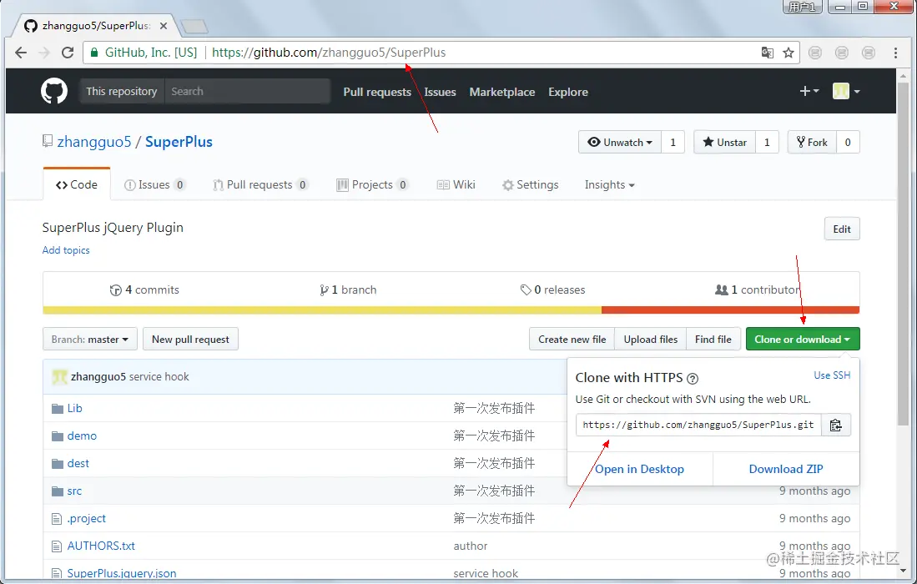Copy clone URL with the clipboard icon
The image size is (917, 584).
[x=836, y=425]
